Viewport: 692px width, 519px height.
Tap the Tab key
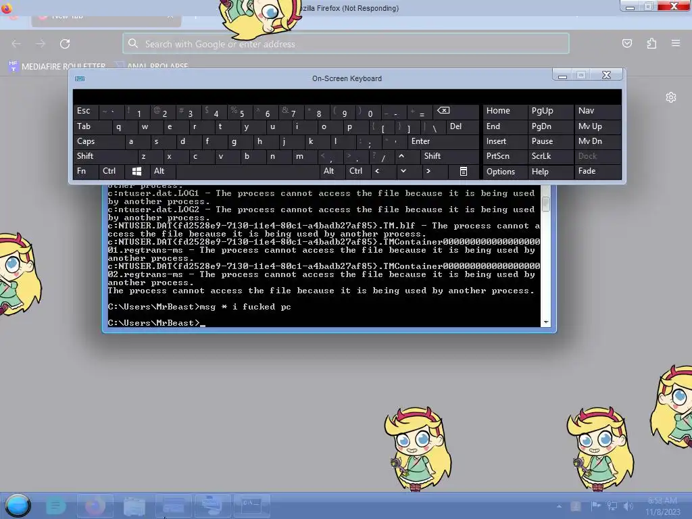(92, 126)
